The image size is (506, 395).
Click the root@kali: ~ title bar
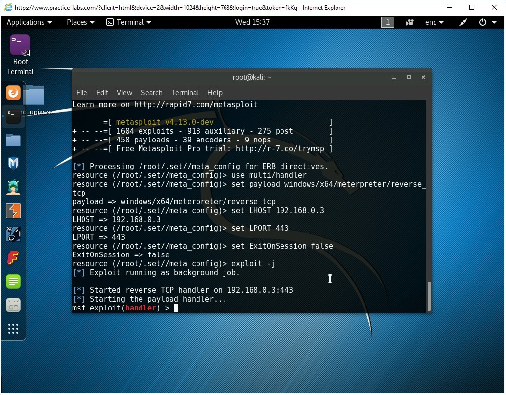[x=252, y=78]
